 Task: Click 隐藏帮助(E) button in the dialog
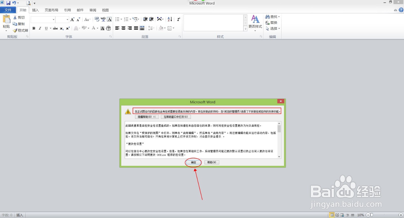click(x=147, y=117)
